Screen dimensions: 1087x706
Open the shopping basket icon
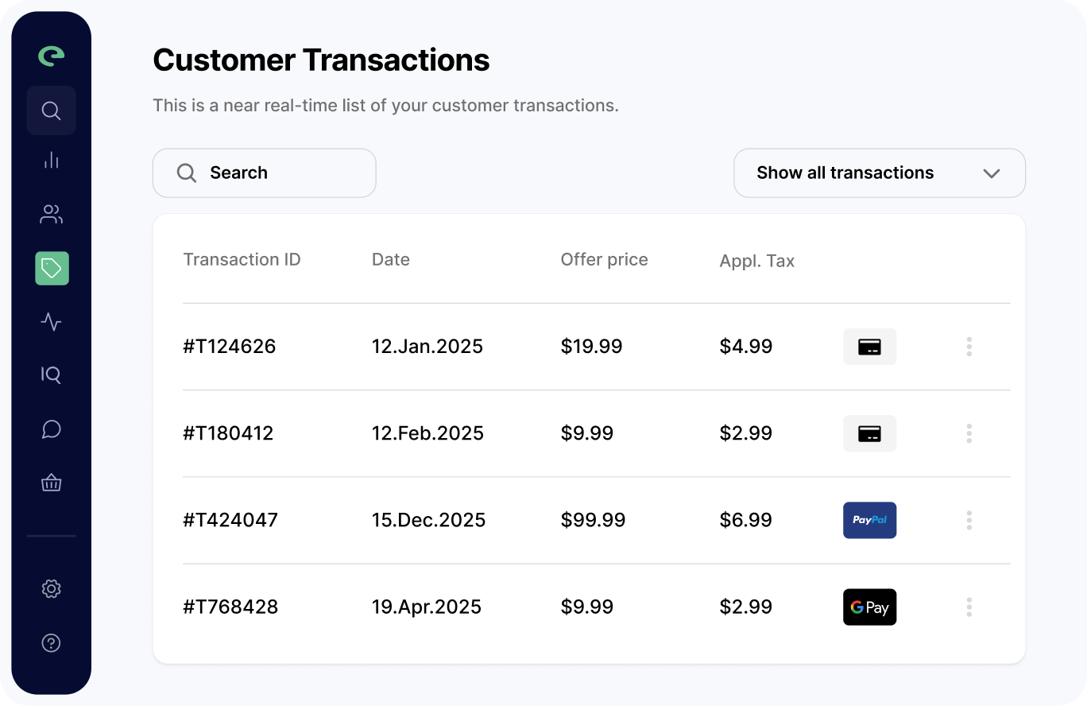(51, 483)
